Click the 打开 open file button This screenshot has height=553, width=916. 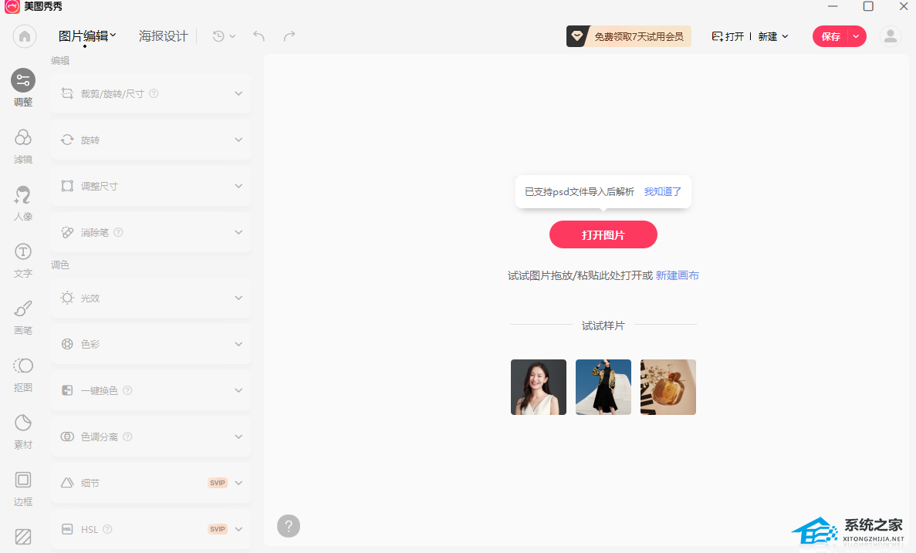(x=728, y=36)
